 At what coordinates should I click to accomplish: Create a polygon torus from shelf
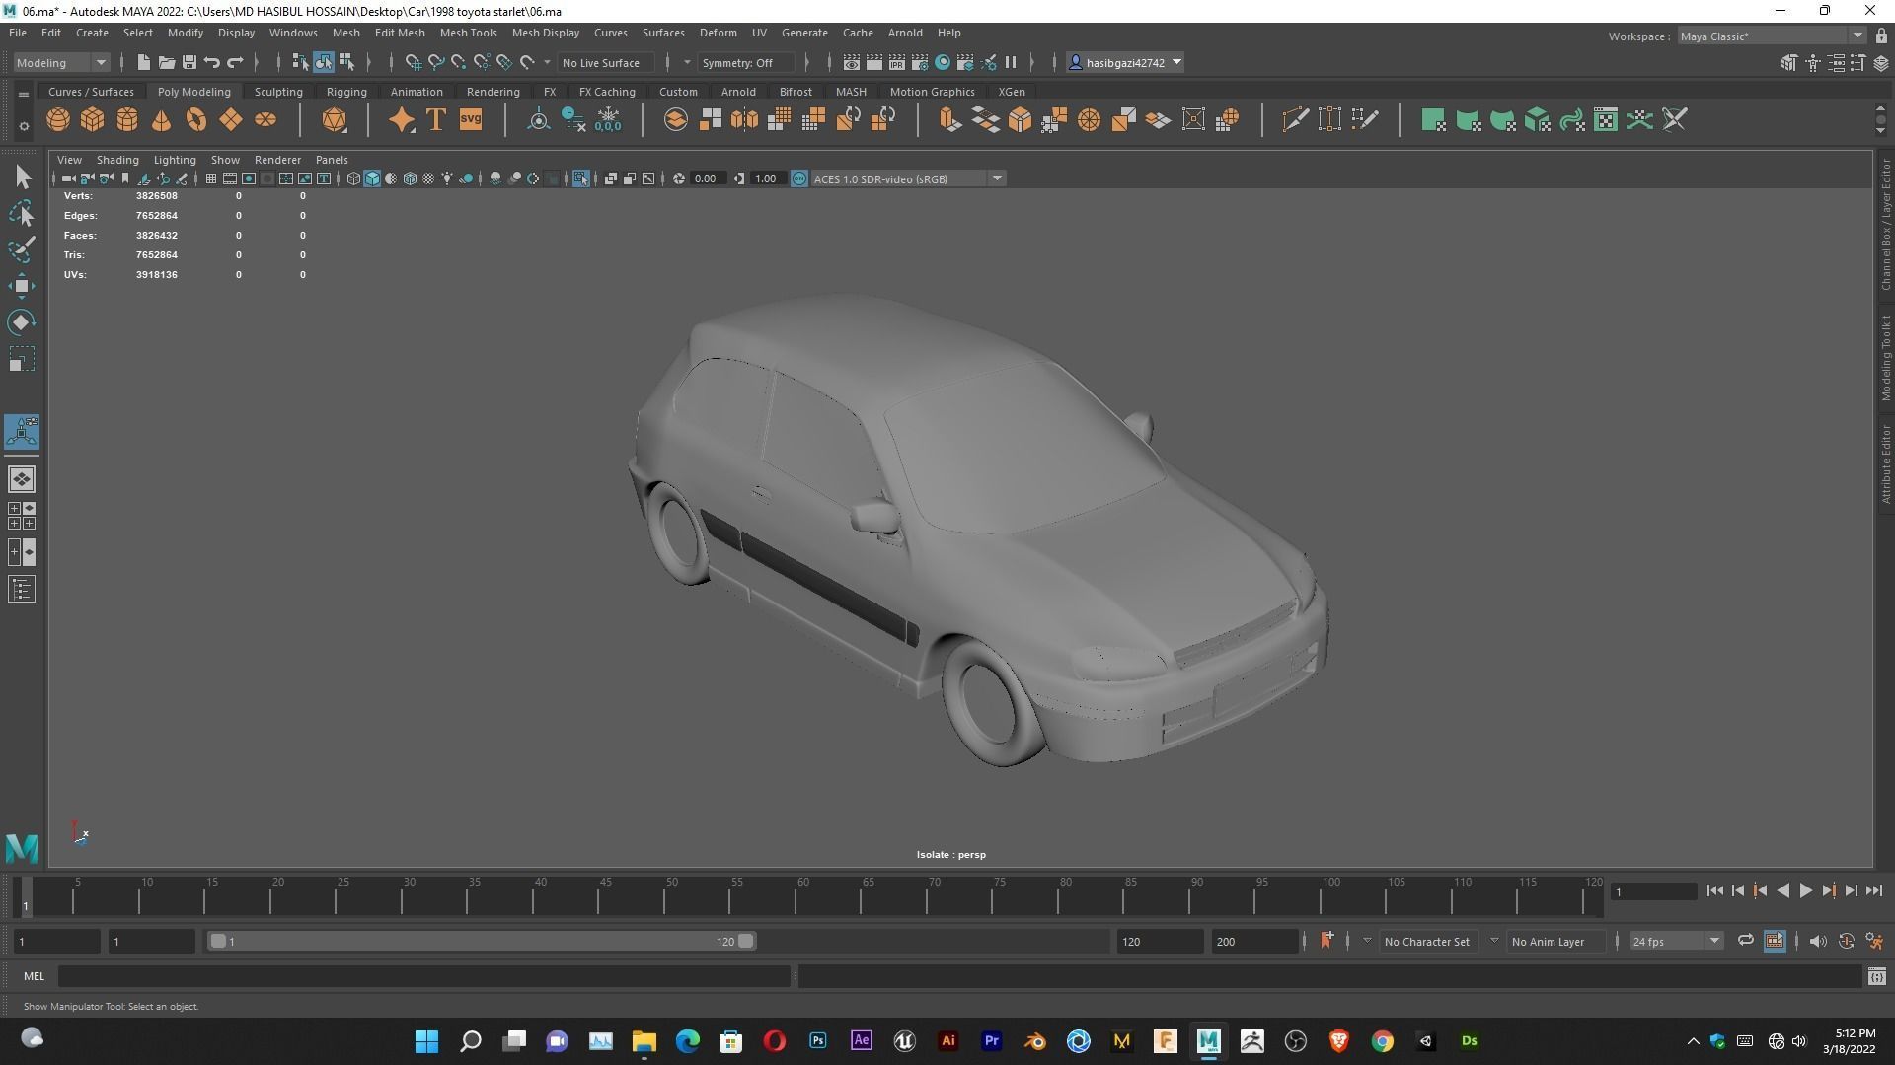tap(196, 120)
